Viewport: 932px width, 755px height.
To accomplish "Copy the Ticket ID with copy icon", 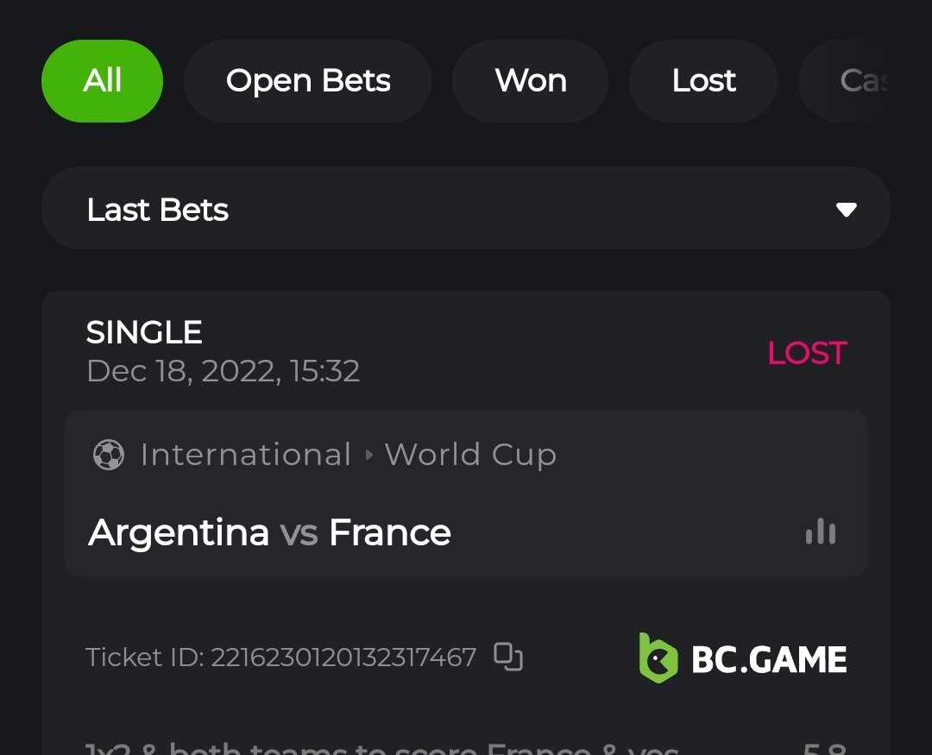I will coord(508,657).
